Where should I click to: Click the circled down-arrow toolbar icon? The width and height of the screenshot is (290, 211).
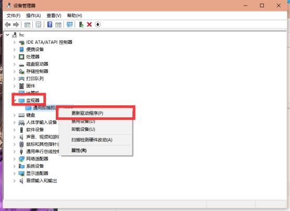click(98, 24)
